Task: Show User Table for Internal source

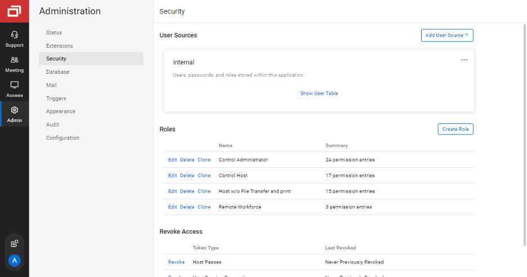Action: [319, 93]
